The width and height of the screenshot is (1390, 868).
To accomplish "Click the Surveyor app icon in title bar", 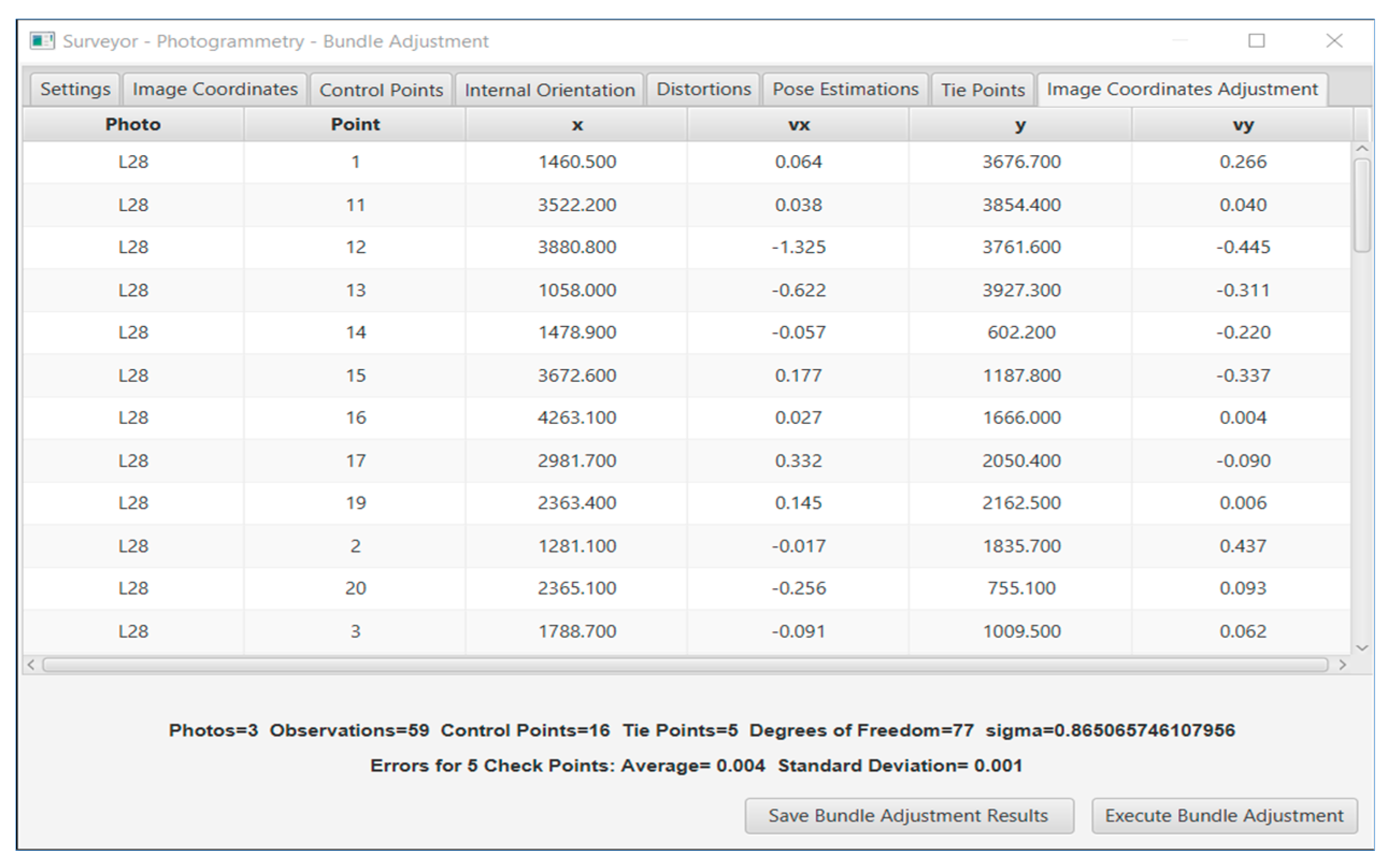I will pos(42,41).
